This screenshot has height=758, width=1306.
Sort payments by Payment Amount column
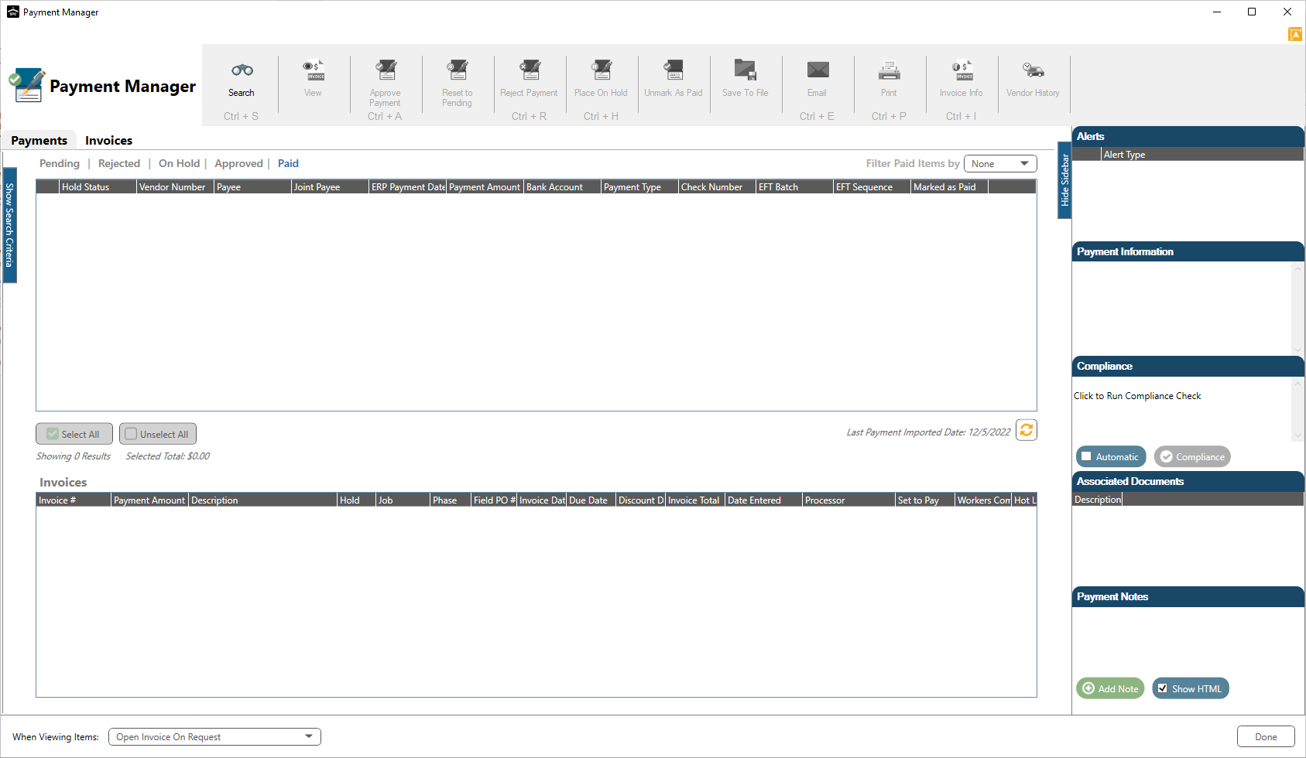(x=485, y=187)
